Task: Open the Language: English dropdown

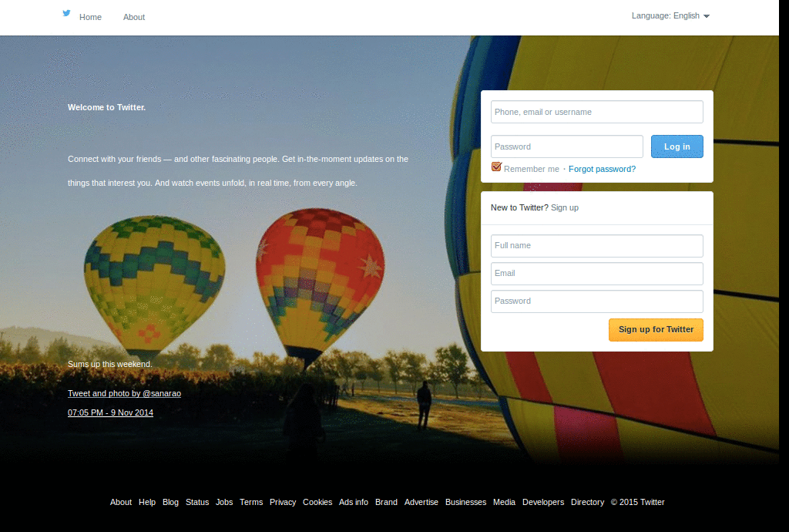Action: pos(670,15)
